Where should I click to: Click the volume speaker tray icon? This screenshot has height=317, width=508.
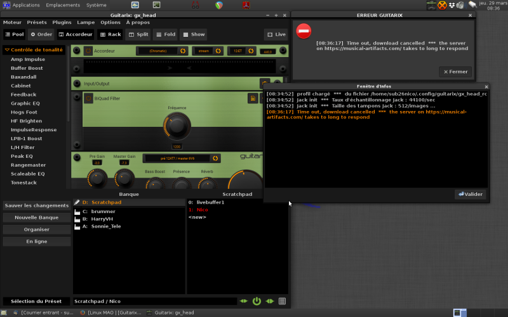460,5
